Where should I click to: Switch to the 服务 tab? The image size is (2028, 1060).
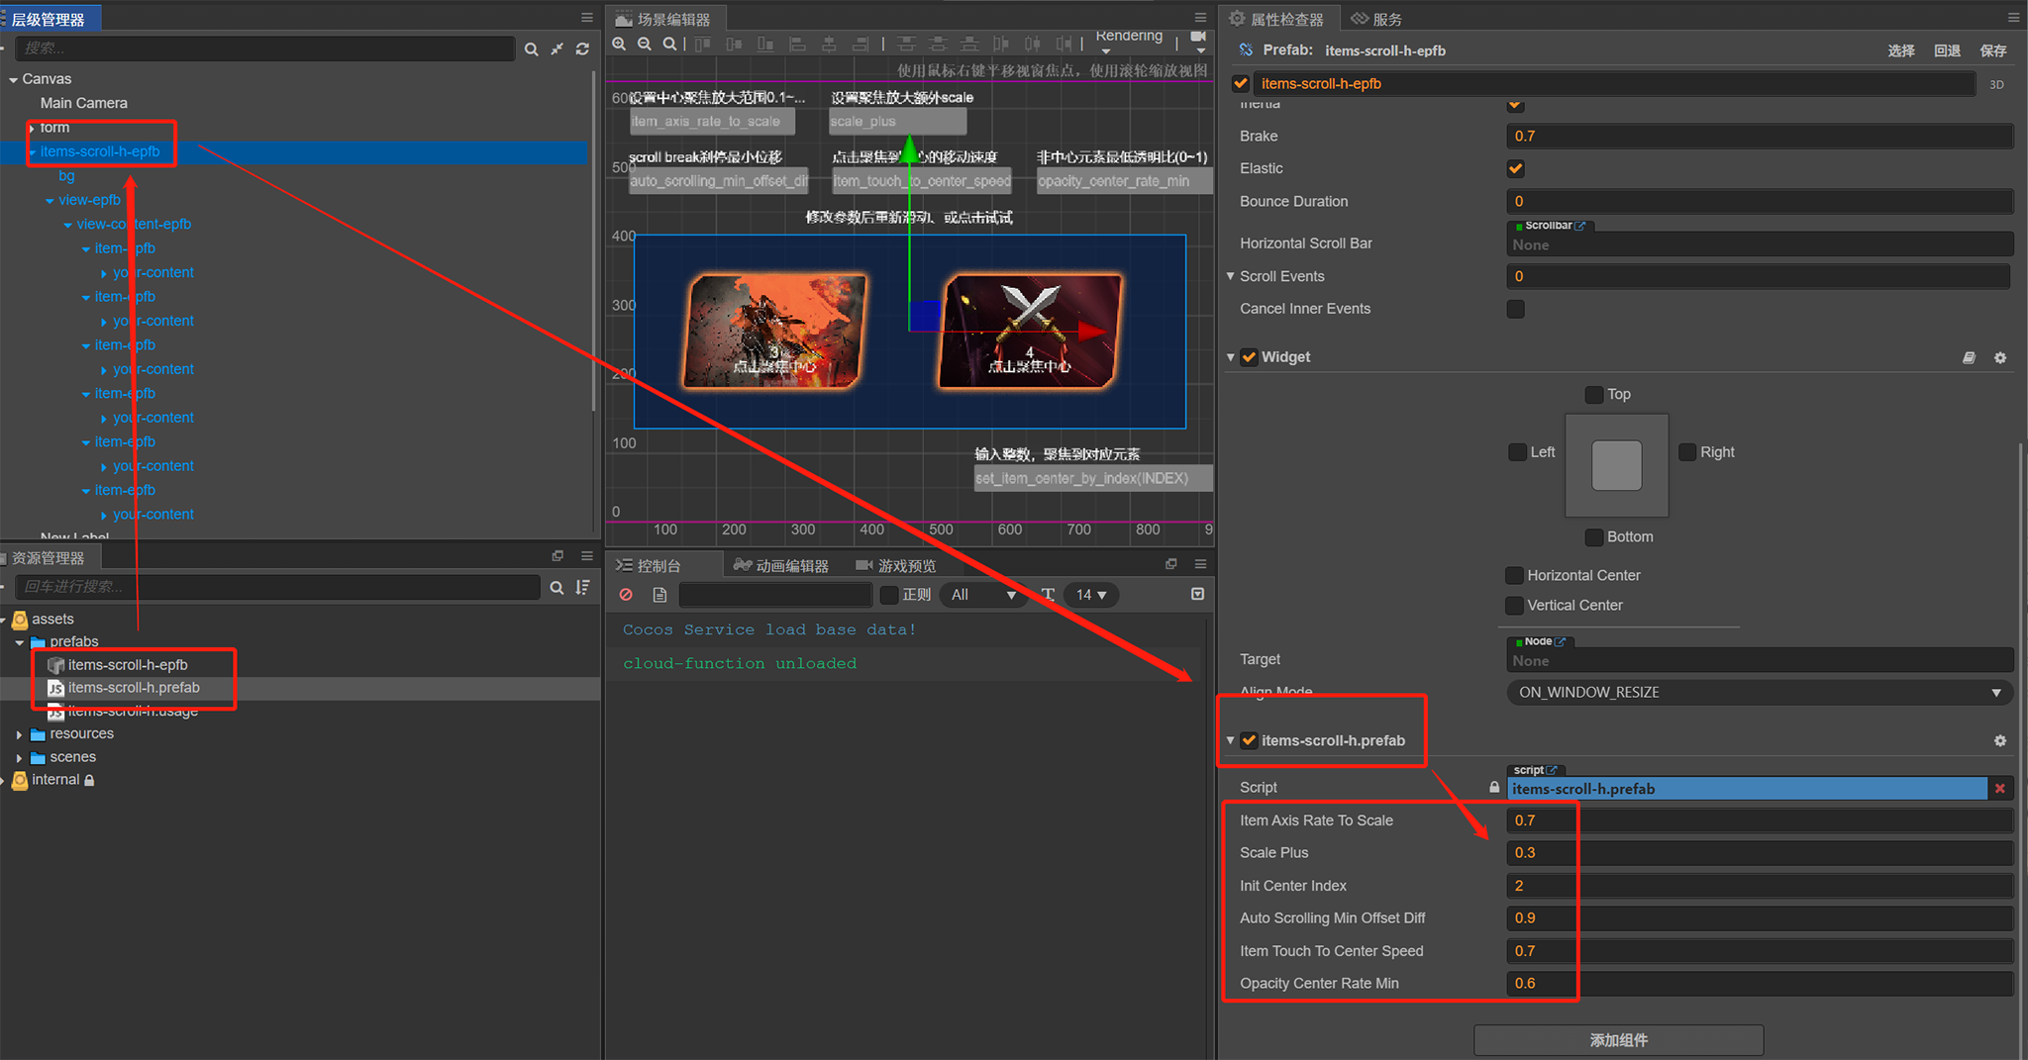[x=1377, y=19]
